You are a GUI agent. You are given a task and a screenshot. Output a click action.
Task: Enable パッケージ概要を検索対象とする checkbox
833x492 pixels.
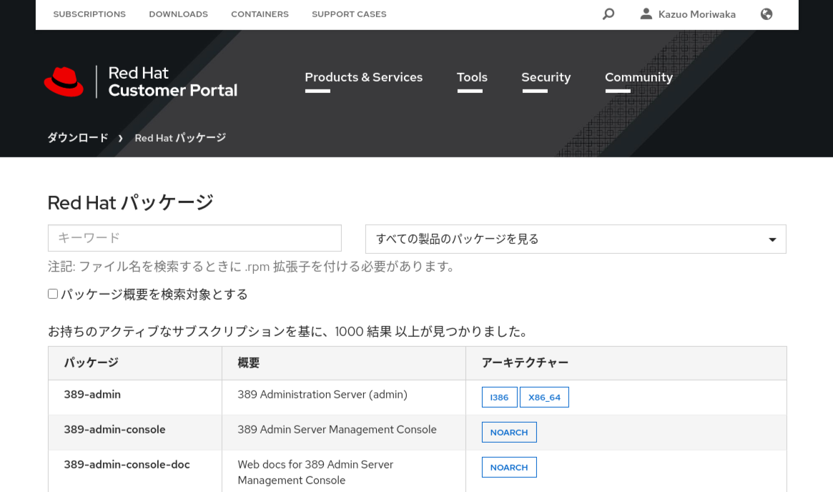click(52, 293)
